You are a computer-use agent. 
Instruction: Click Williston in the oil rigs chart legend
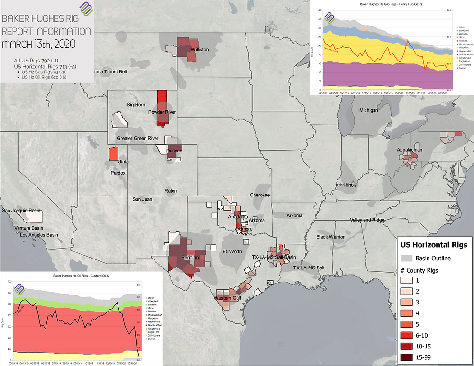152,305
